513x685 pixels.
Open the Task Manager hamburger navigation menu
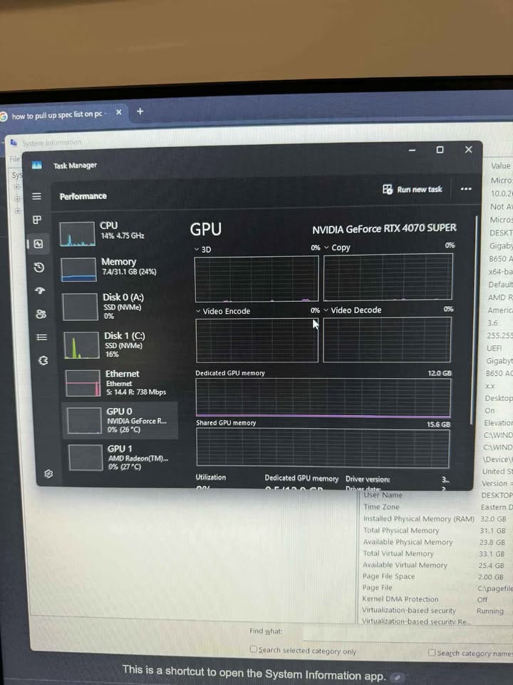point(36,197)
